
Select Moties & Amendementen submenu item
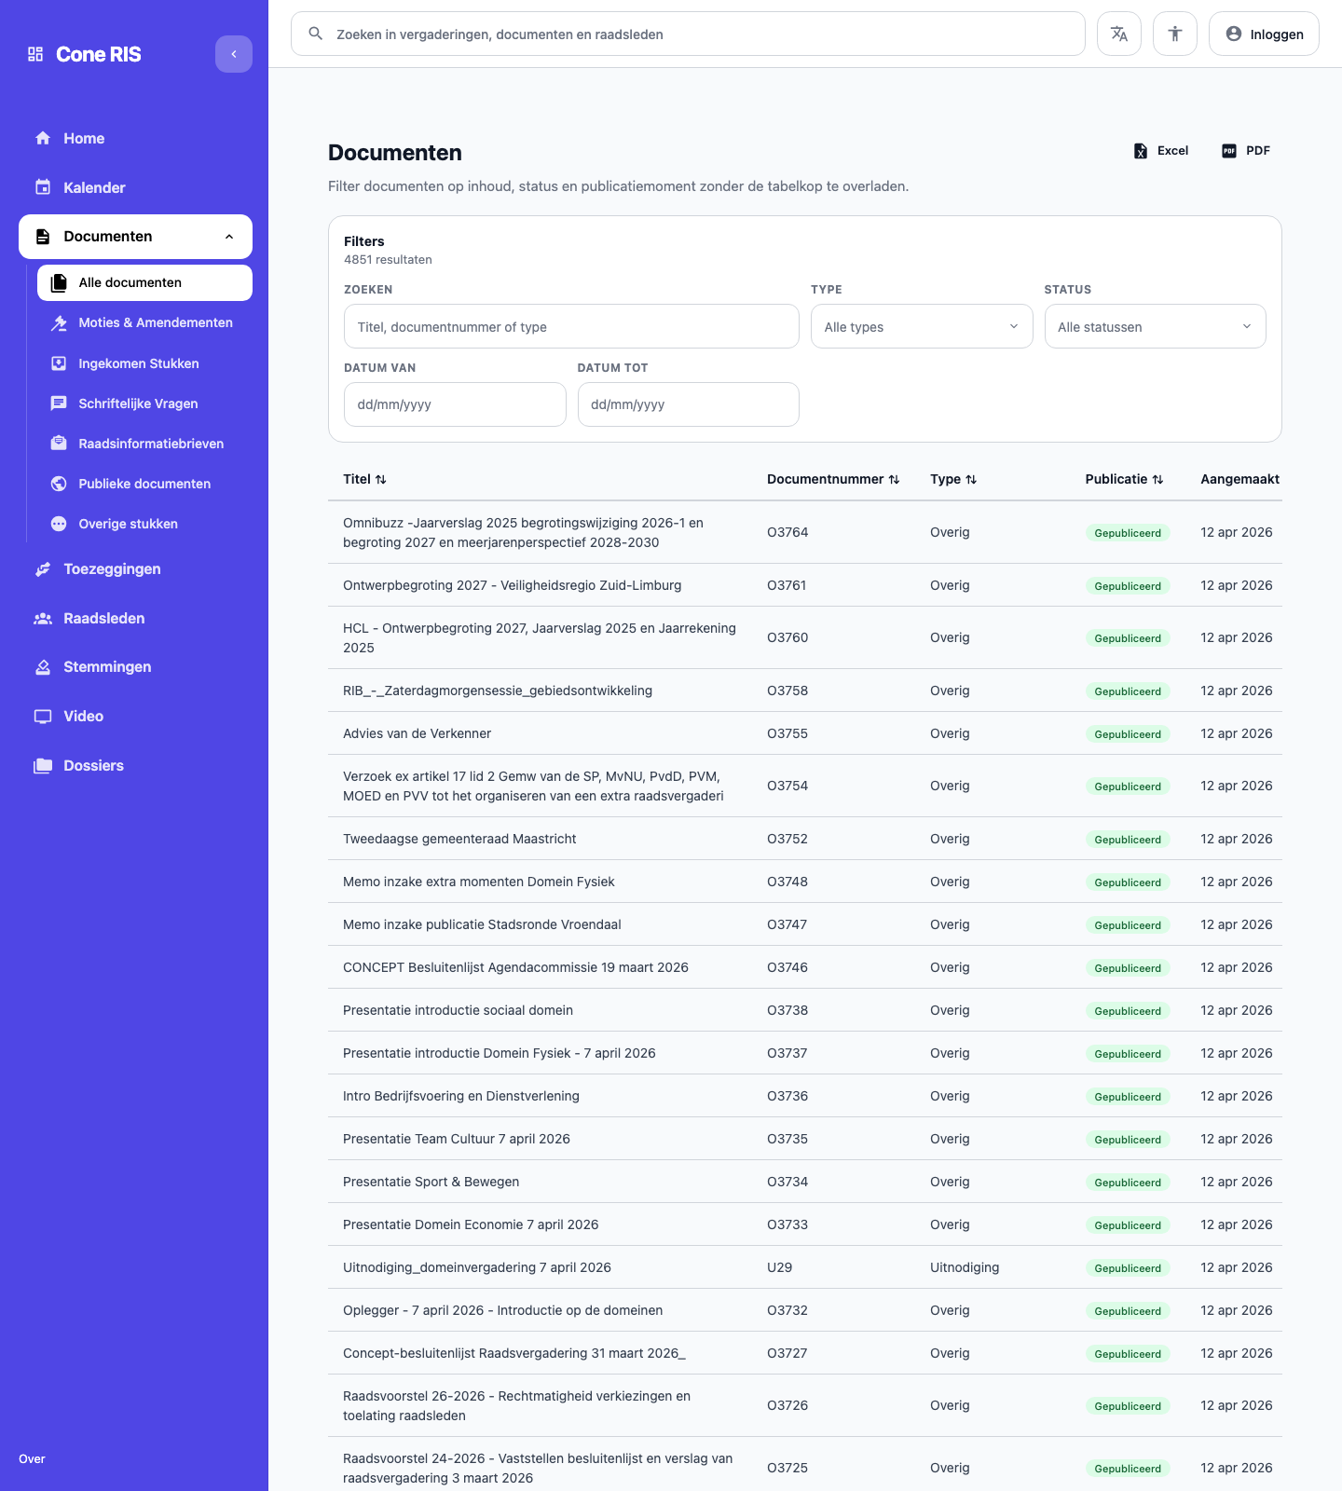point(155,323)
